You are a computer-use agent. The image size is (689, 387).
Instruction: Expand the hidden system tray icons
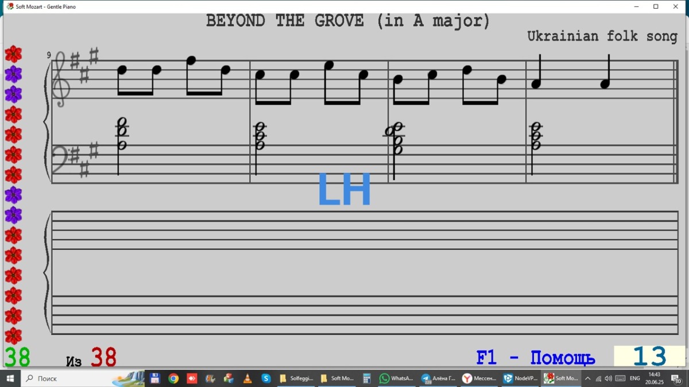pyautogui.click(x=587, y=378)
